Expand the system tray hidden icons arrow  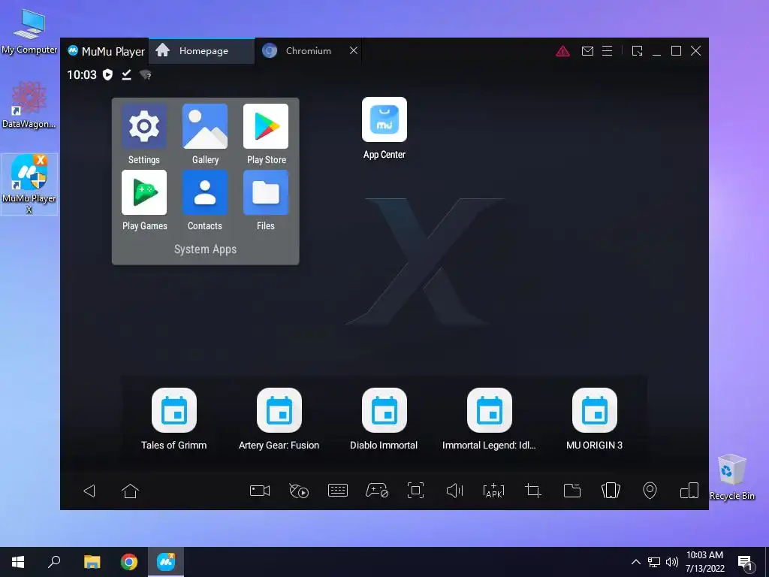click(x=635, y=562)
